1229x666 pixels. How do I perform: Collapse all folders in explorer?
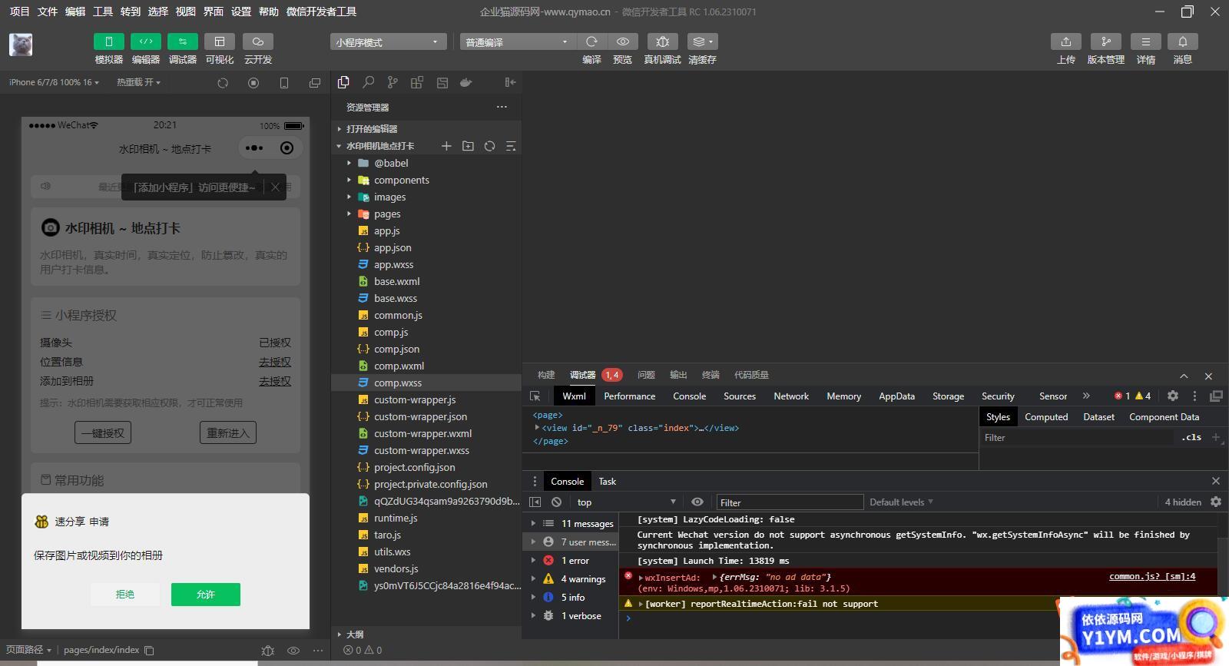(x=511, y=146)
